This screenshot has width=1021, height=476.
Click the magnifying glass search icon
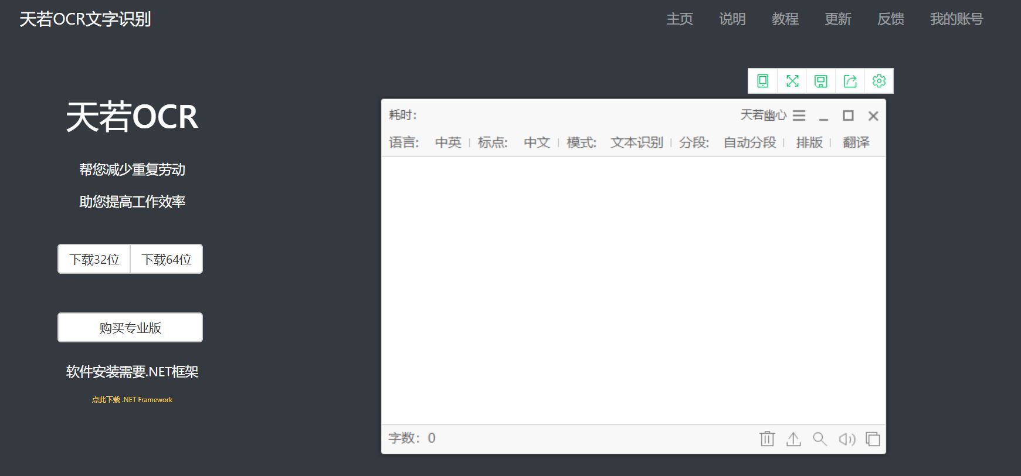click(x=820, y=438)
